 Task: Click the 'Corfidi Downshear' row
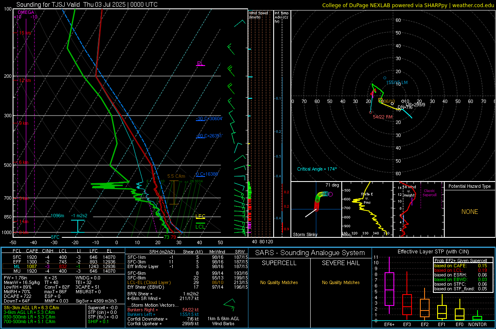coord(163,319)
